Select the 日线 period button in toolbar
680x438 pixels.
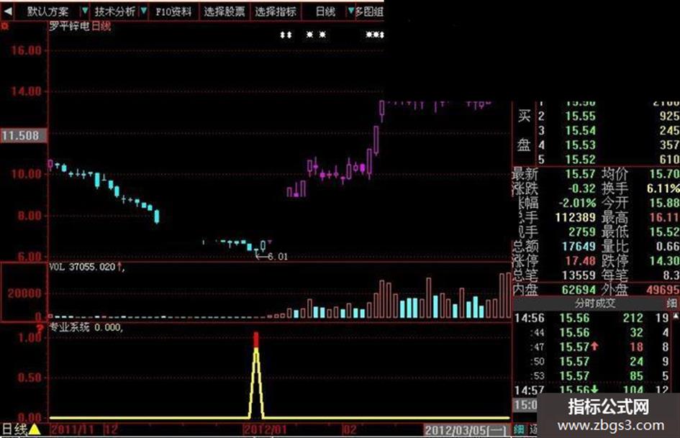326,12
